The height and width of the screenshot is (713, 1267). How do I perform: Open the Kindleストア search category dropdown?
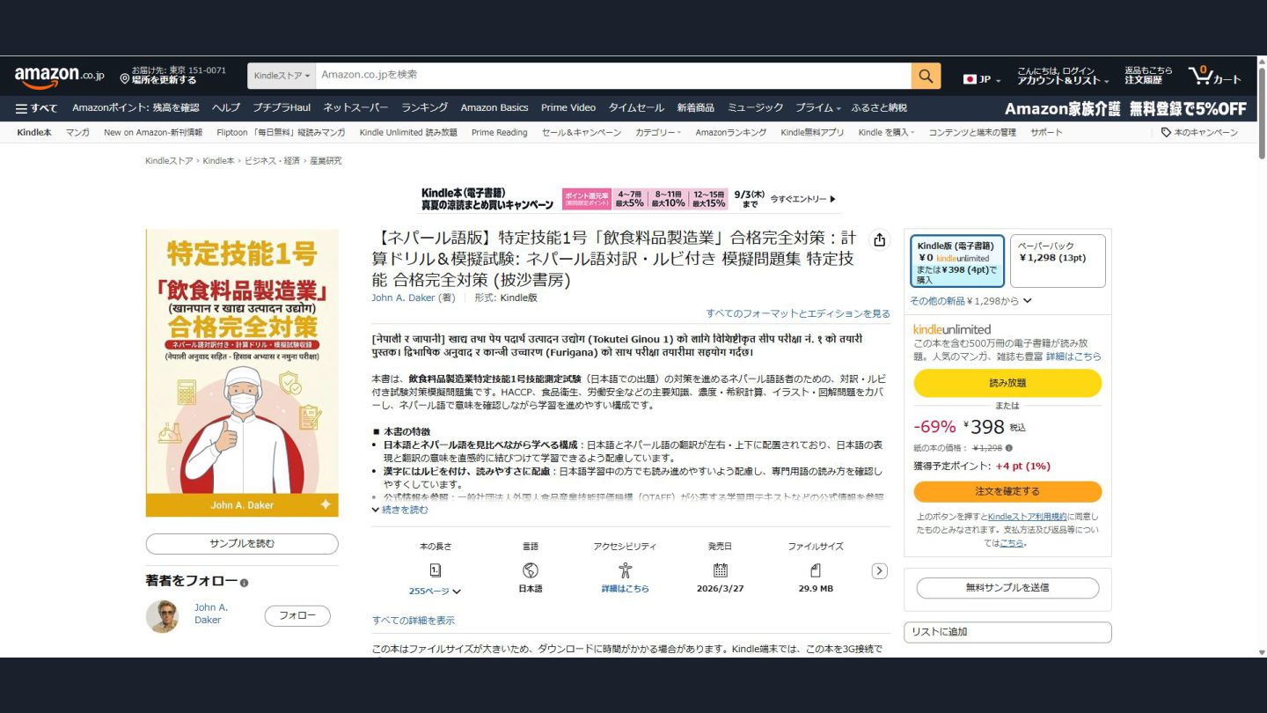tap(282, 76)
